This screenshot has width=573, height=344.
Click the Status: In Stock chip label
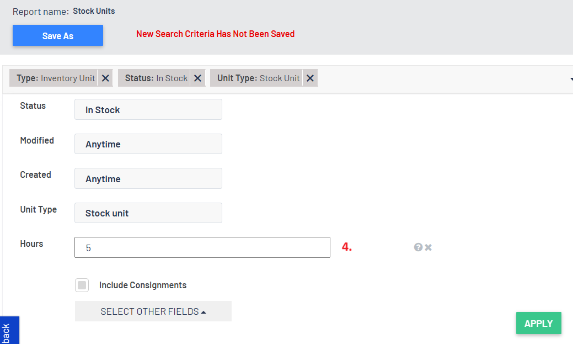point(156,78)
